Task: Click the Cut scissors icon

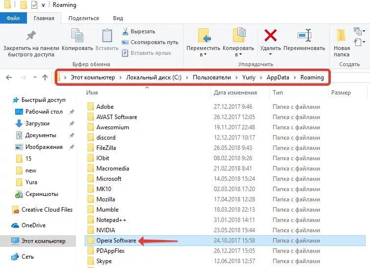Action: click(x=125, y=31)
